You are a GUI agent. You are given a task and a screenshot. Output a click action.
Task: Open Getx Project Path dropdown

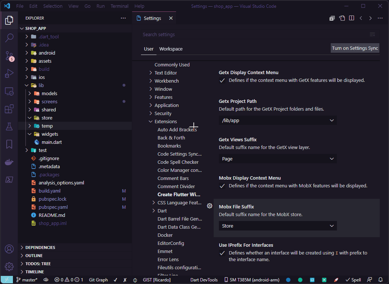[x=278, y=121]
